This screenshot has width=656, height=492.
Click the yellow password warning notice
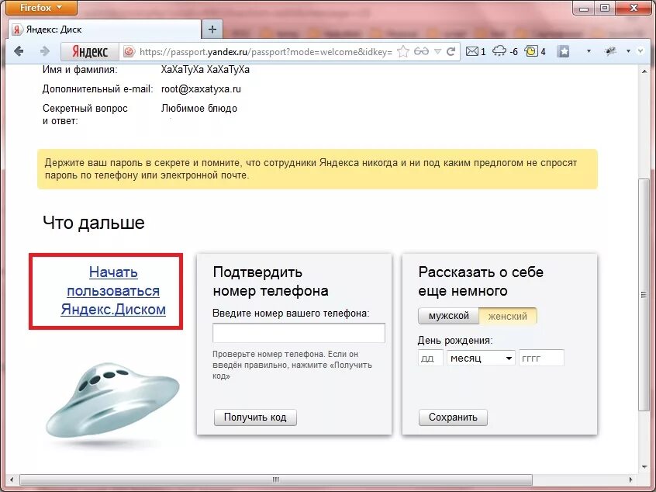pyautogui.click(x=317, y=169)
